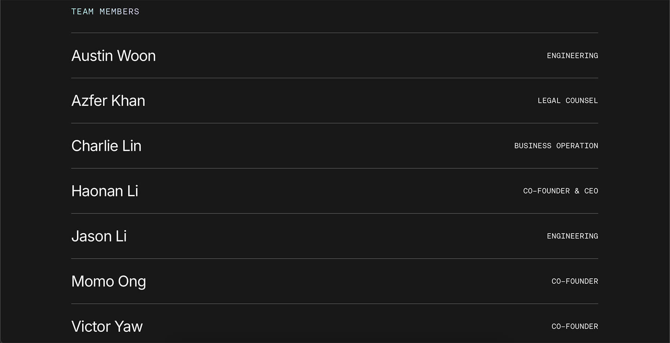Viewport: 670px width, 343px height.
Task: Expand the Austin Woon row
Action: pos(335,56)
